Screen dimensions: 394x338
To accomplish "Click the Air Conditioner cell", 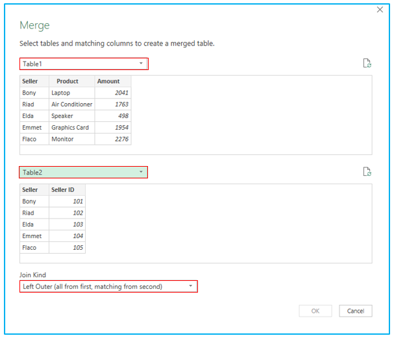I will point(72,104).
